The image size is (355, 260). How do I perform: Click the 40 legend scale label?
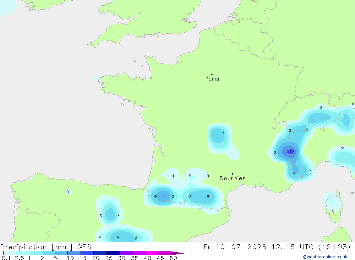point(148,258)
